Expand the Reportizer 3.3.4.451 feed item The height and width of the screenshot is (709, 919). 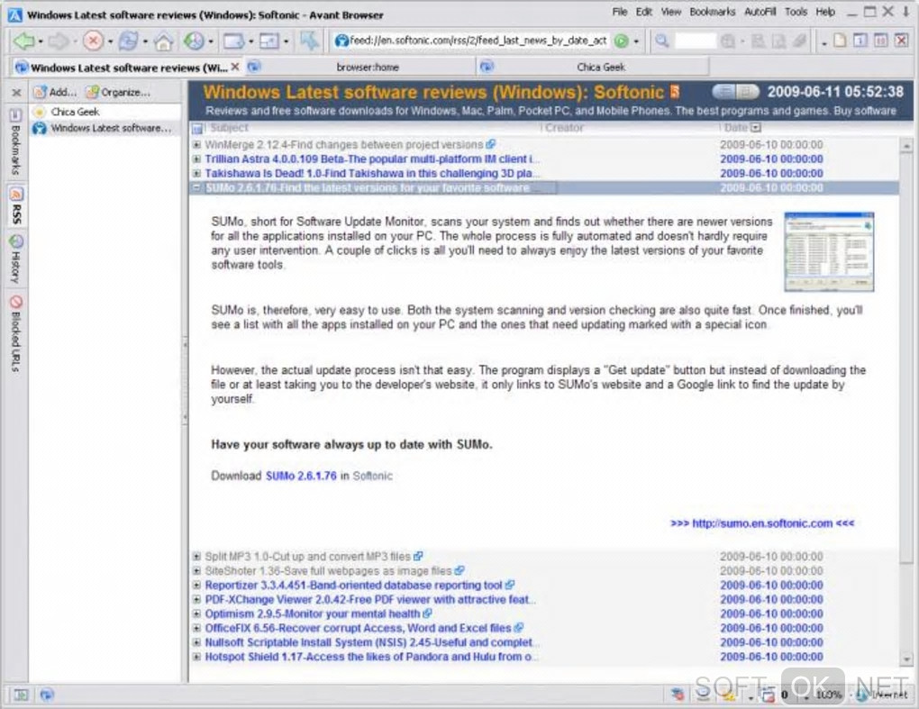click(197, 585)
